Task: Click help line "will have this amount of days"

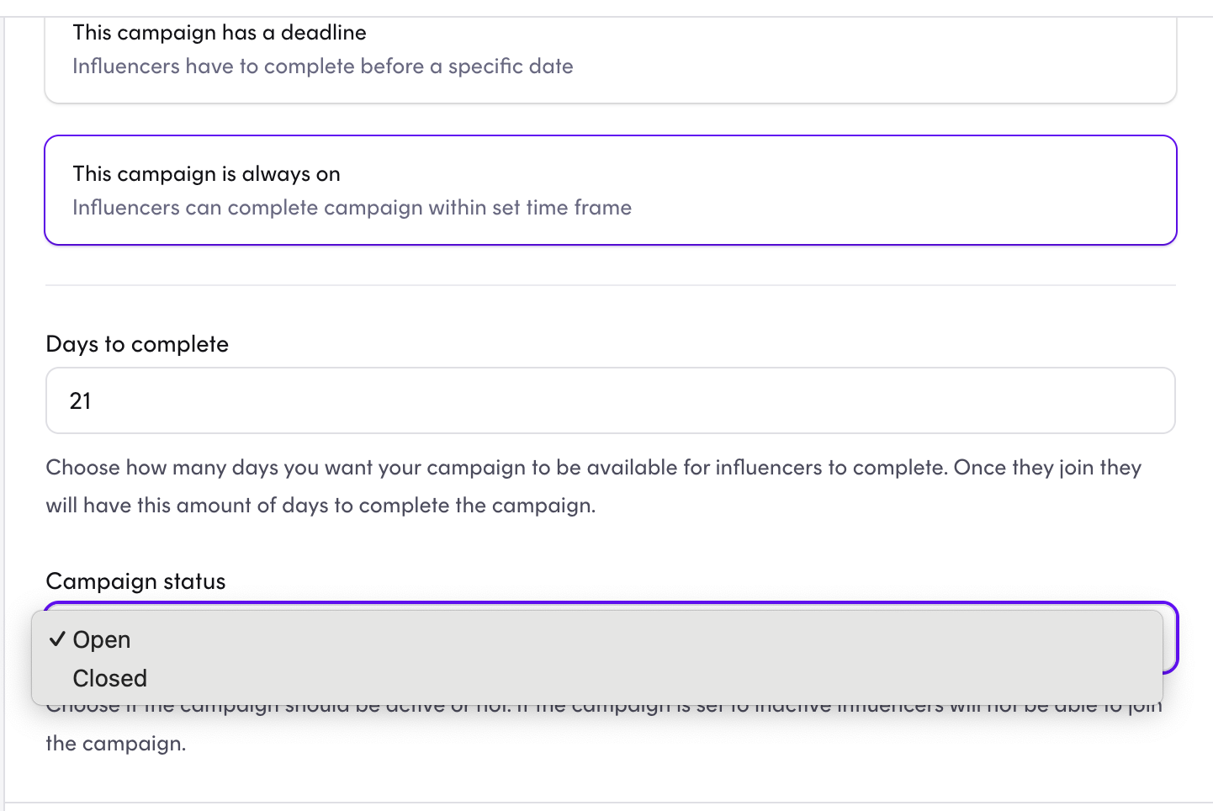Action: tap(320, 506)
